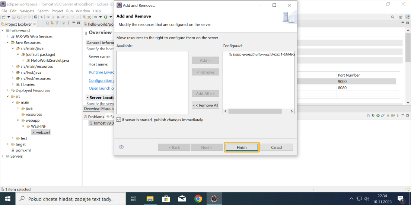Expand the Libraries node
This screenshot has height=205, width=411.
pos(13,84)
